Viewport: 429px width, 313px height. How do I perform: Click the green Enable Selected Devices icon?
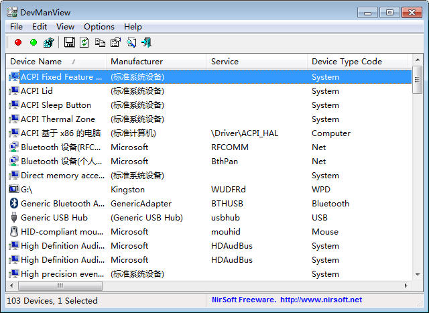coord(34,42)
